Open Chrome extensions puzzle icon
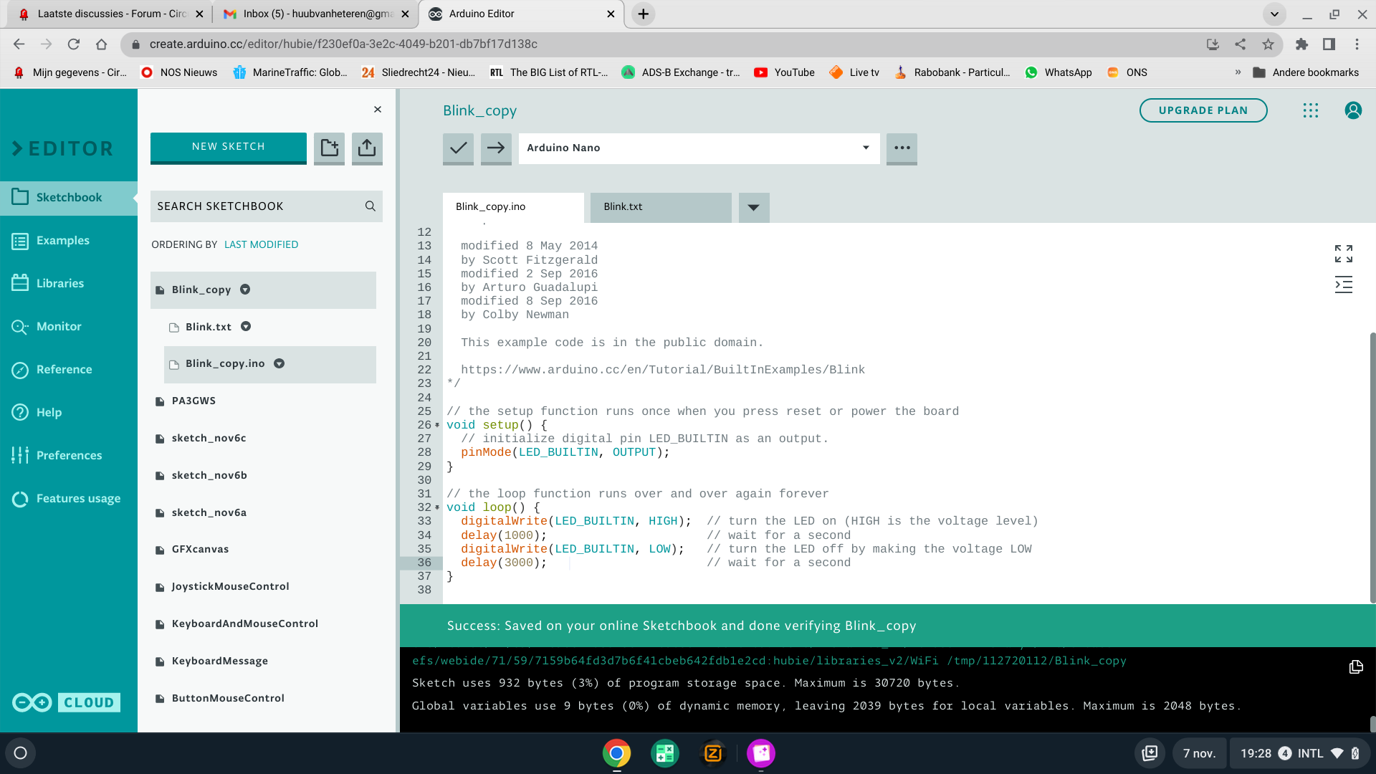This screenshot has height=774, width=1376. [1301, 44]
